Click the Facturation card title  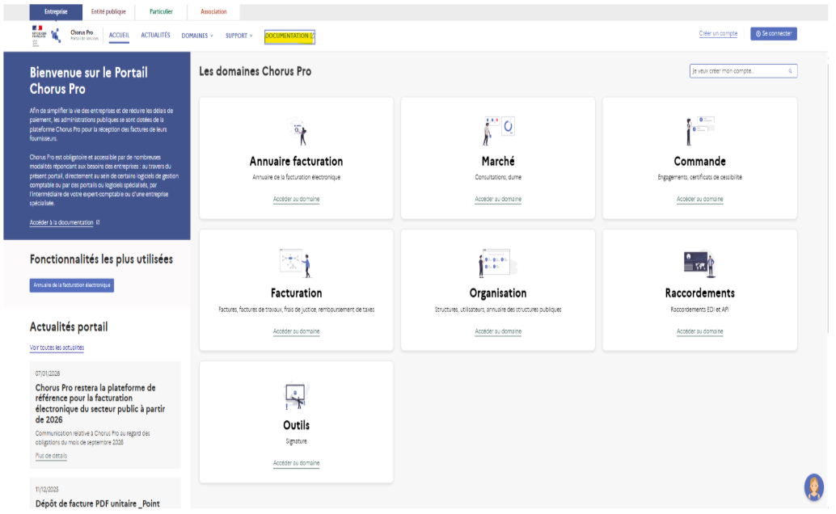pos(297,293)
